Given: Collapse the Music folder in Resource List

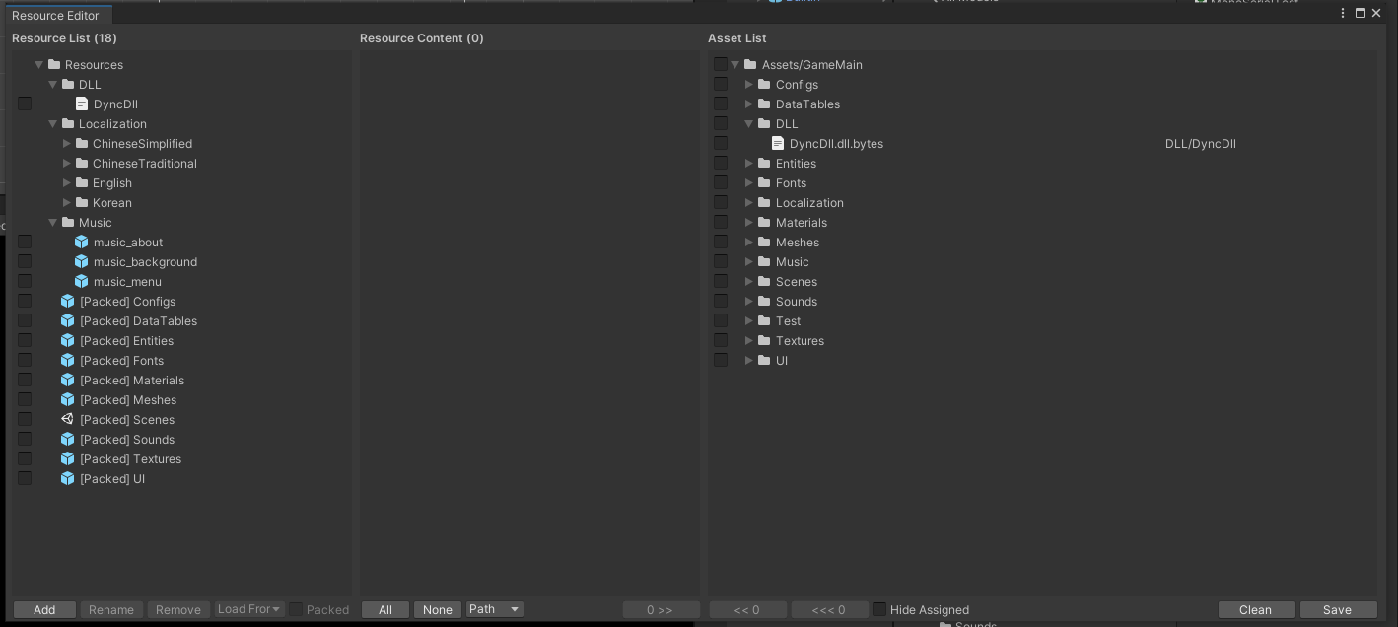Looking at the screenshot, I should (53, 222).
